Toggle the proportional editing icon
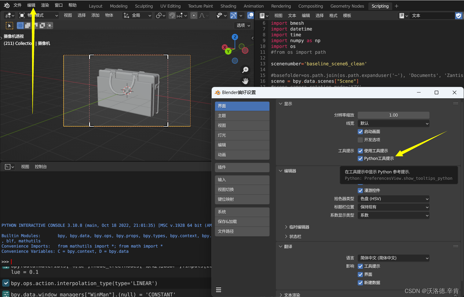The image size is (464, 297). [194, 15]
